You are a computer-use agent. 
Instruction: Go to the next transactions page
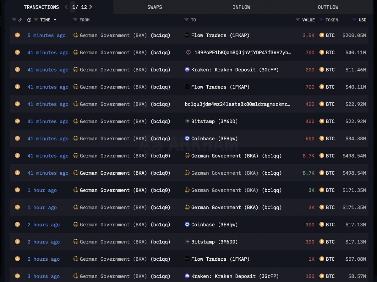[90, 7]
